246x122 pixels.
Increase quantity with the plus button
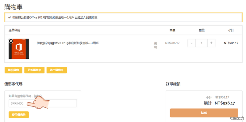pyautogui.click(x=211, y=43)
